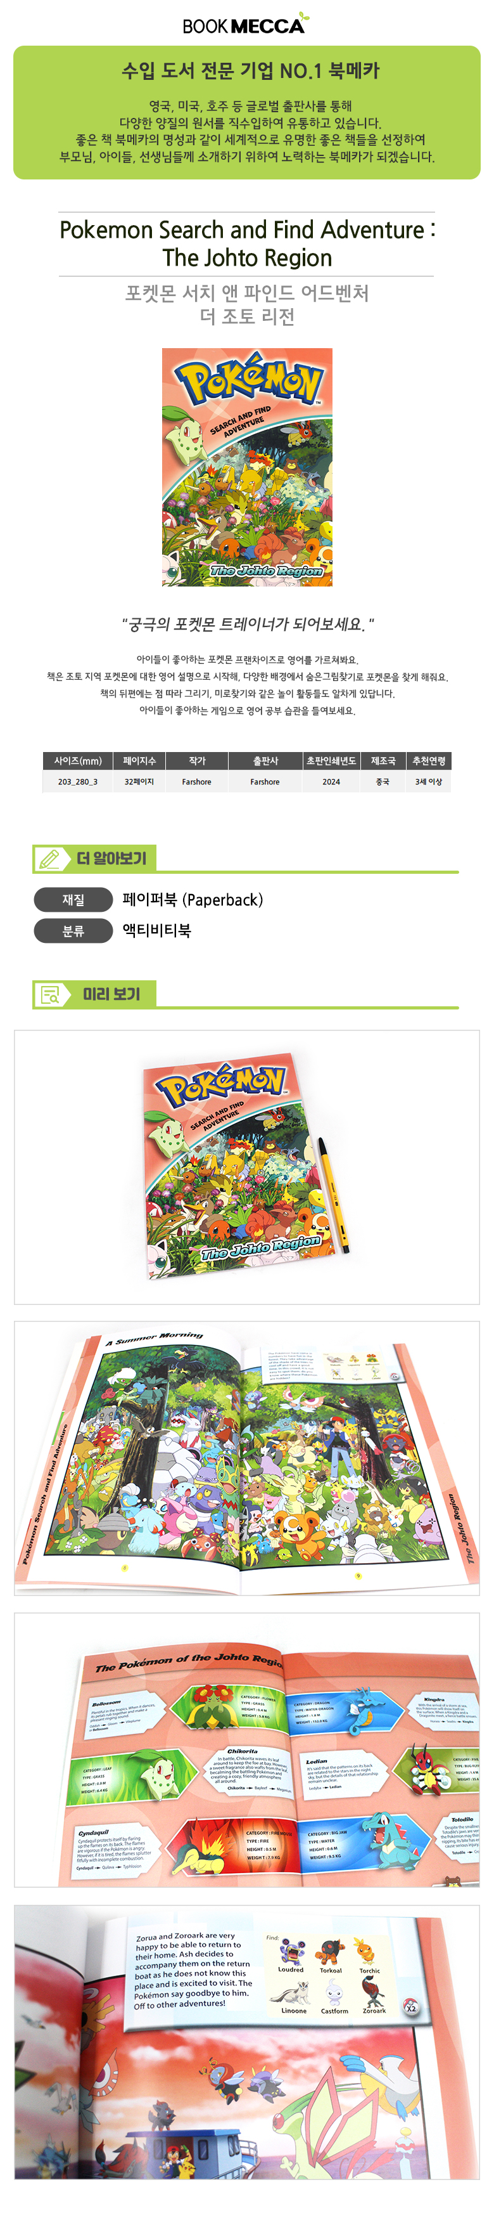
Task: Open the preview photo with yellow pen
Action: point(247,1167)
